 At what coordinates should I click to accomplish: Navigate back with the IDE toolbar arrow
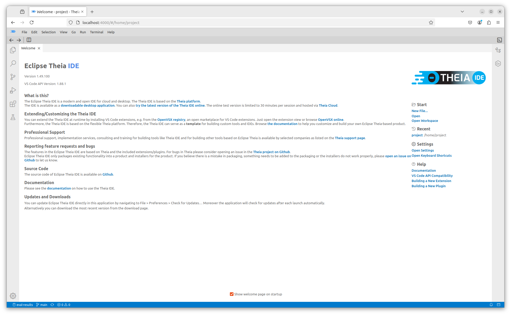pos(11,40)
